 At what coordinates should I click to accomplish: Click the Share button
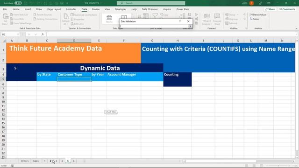coord(270,9)
